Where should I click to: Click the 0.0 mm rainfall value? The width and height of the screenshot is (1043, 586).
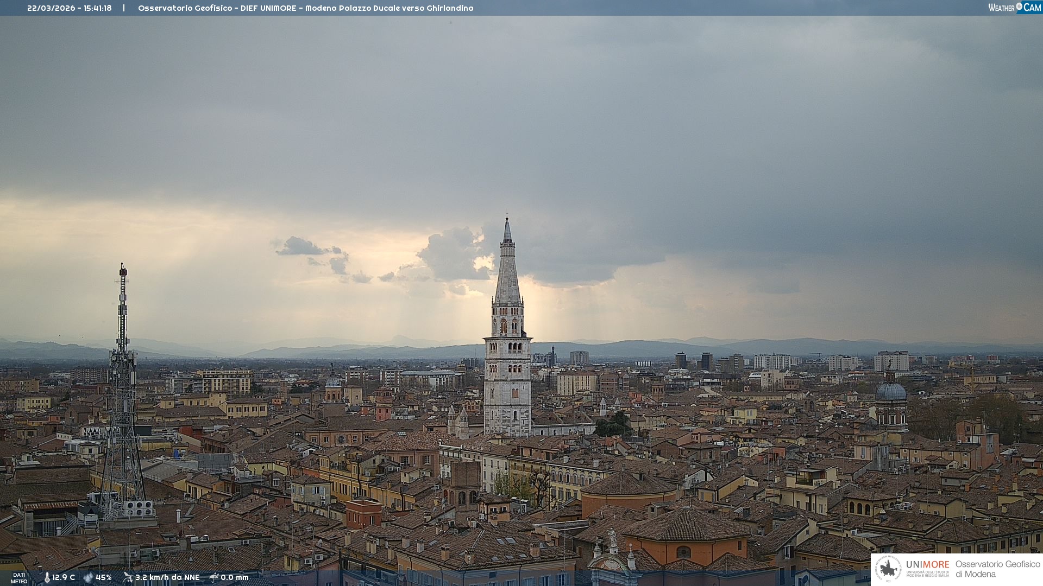click(x=235, y=578)
